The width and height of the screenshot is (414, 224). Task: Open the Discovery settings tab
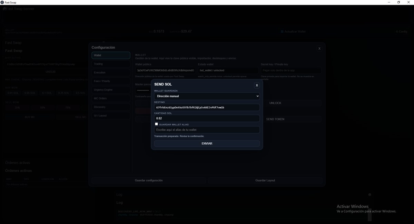(111, 107)
